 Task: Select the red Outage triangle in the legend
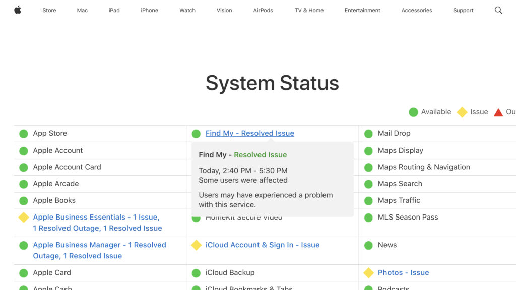[x=498, y=111]
